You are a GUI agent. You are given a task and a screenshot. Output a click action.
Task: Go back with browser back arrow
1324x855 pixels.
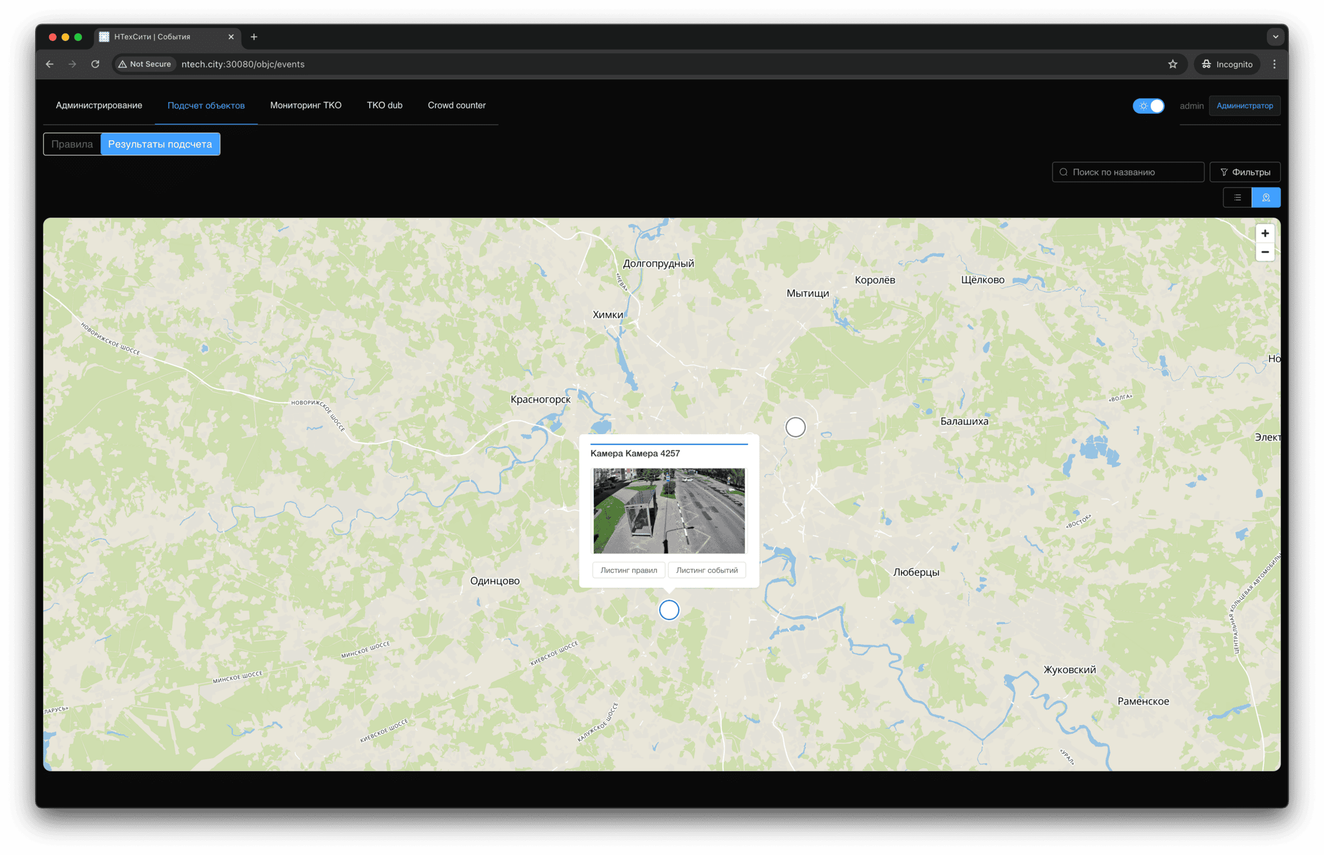point(50,64)
